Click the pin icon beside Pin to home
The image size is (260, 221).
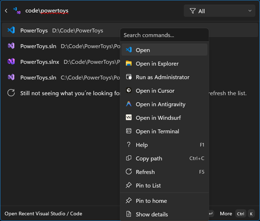click(129, 200)
